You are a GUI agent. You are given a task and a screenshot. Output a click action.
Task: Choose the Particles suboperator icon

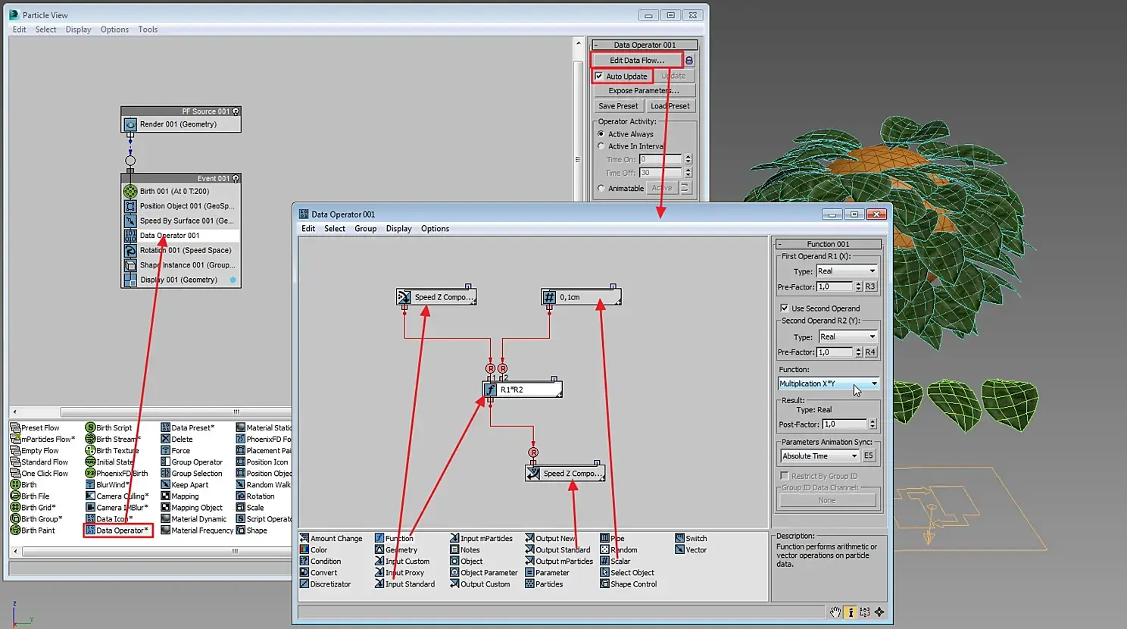[529, 584]
